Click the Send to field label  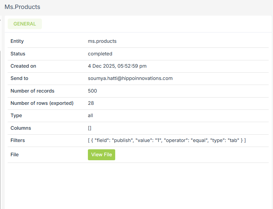(x=19, y=78)
